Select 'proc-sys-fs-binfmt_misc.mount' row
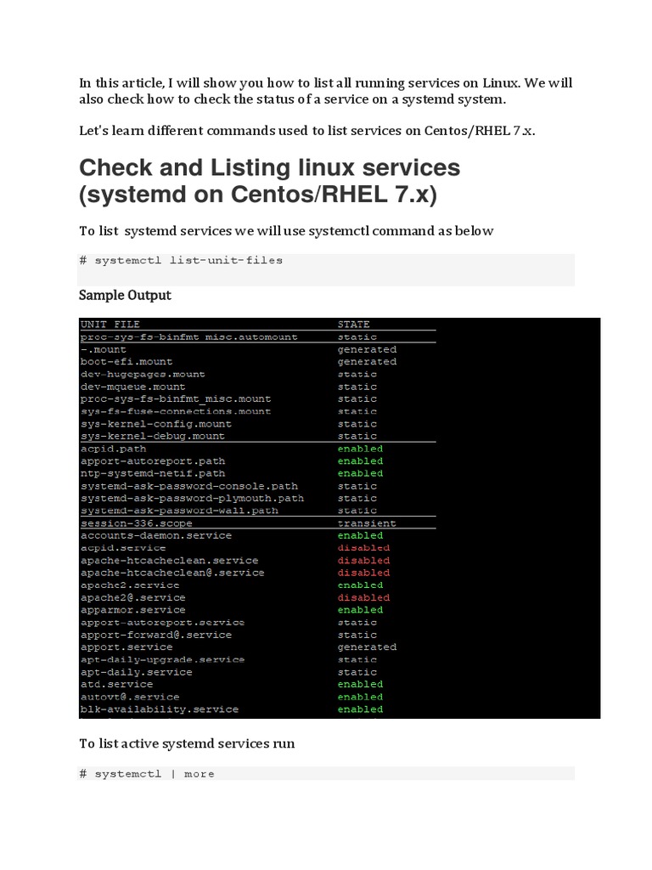 (x=176, y=399)
